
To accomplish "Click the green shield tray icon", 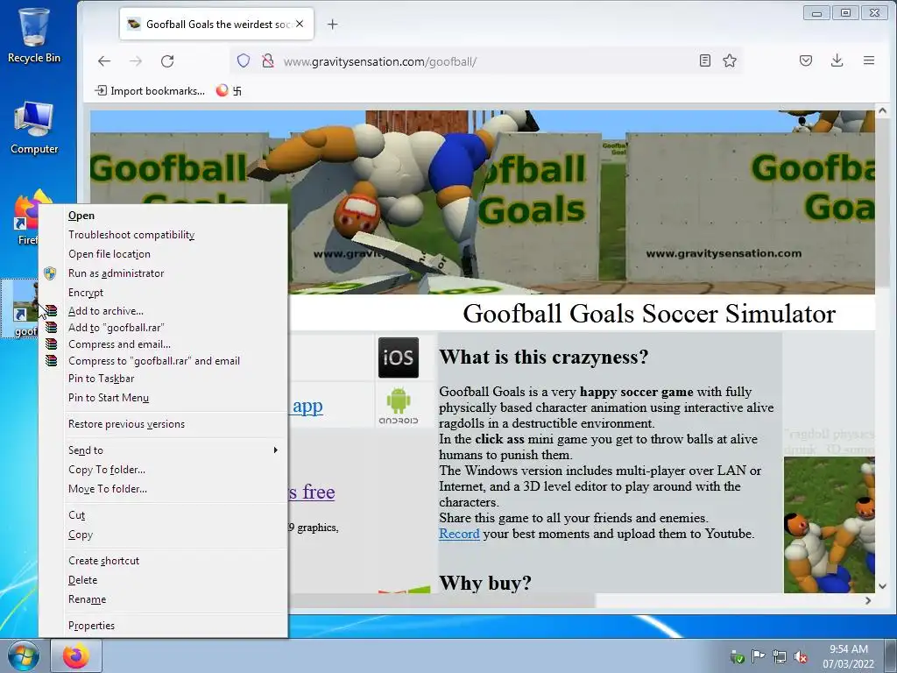I will (x=737, y=656).
